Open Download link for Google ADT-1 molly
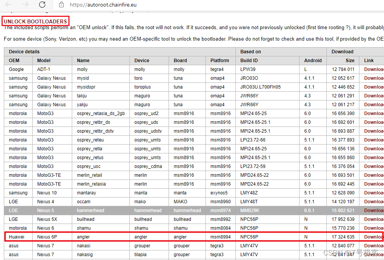 (x=374, y=69)
